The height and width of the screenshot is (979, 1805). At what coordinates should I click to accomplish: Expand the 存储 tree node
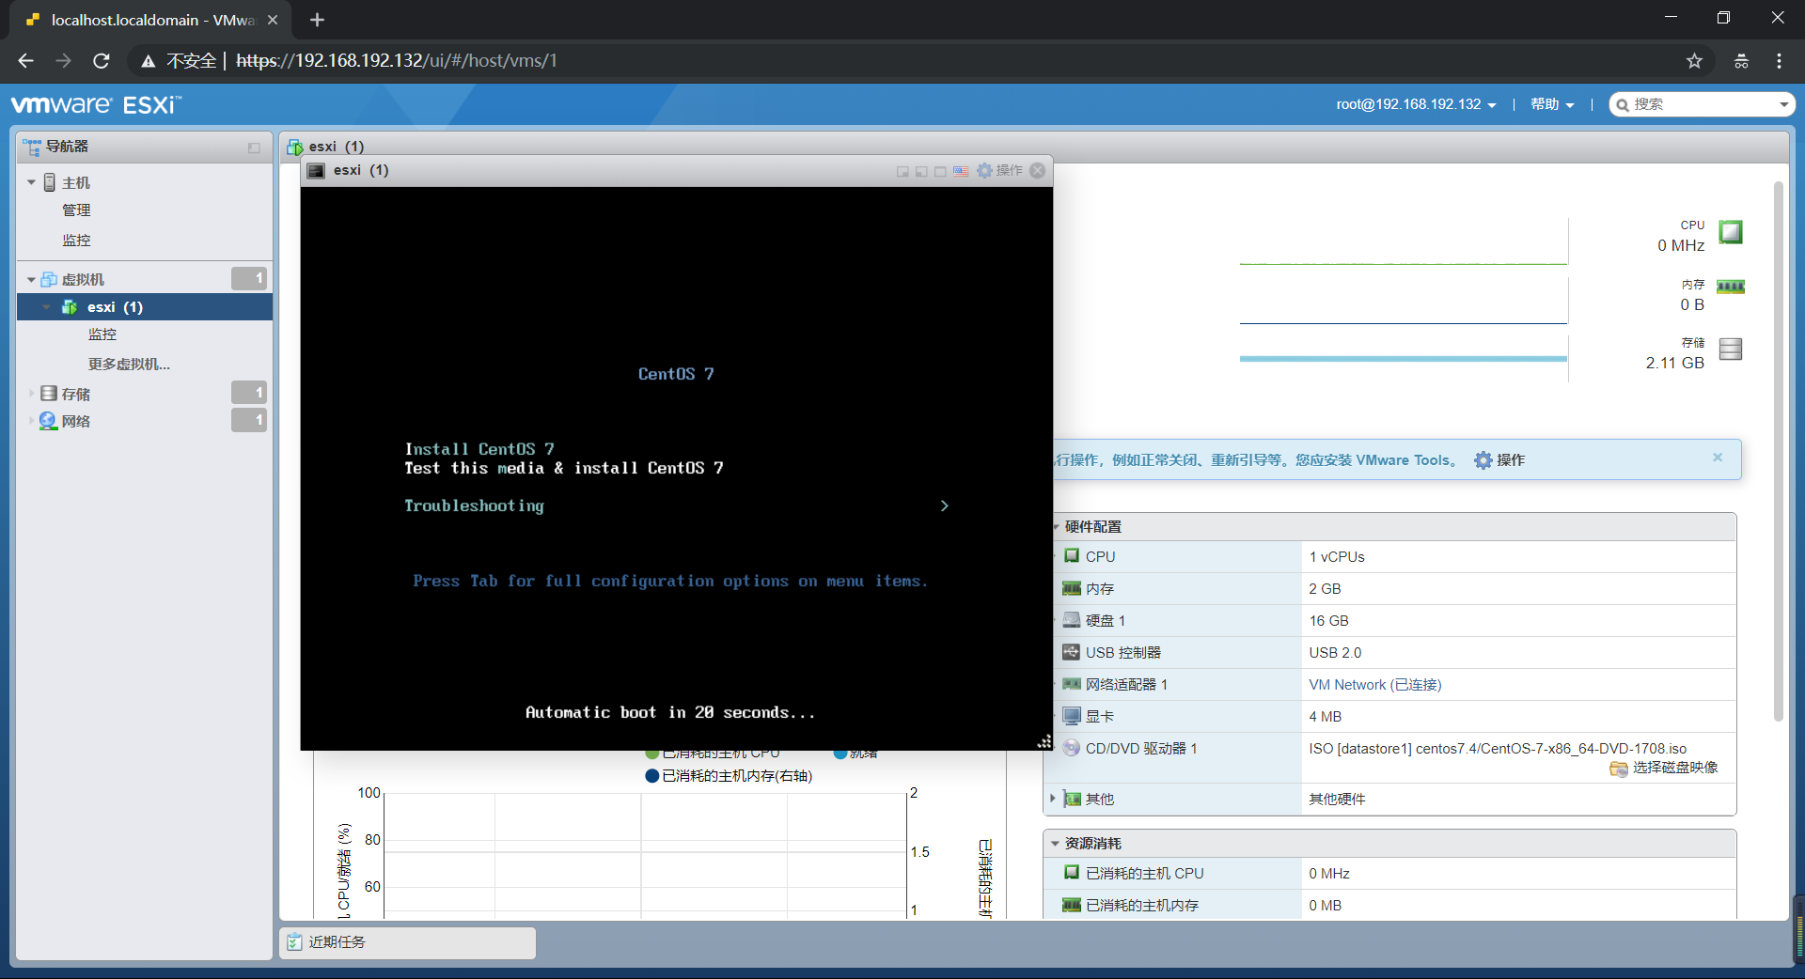31,394
